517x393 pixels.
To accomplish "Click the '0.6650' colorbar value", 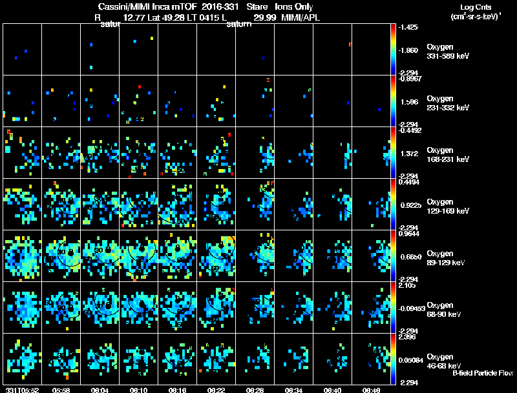I will point(411,257).
